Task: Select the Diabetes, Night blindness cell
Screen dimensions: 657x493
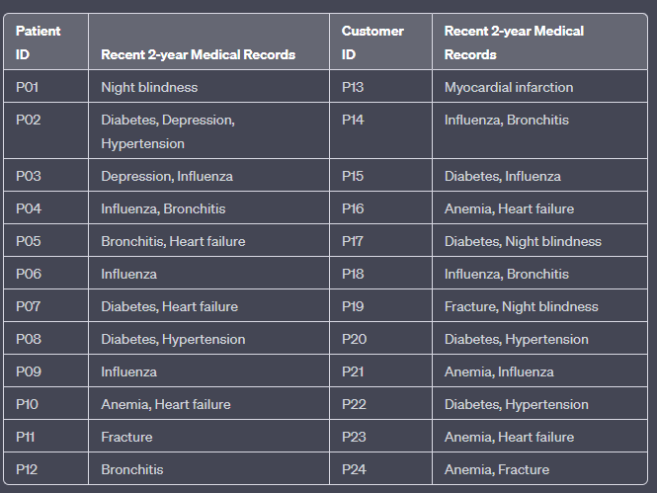Action: point(539,241)
